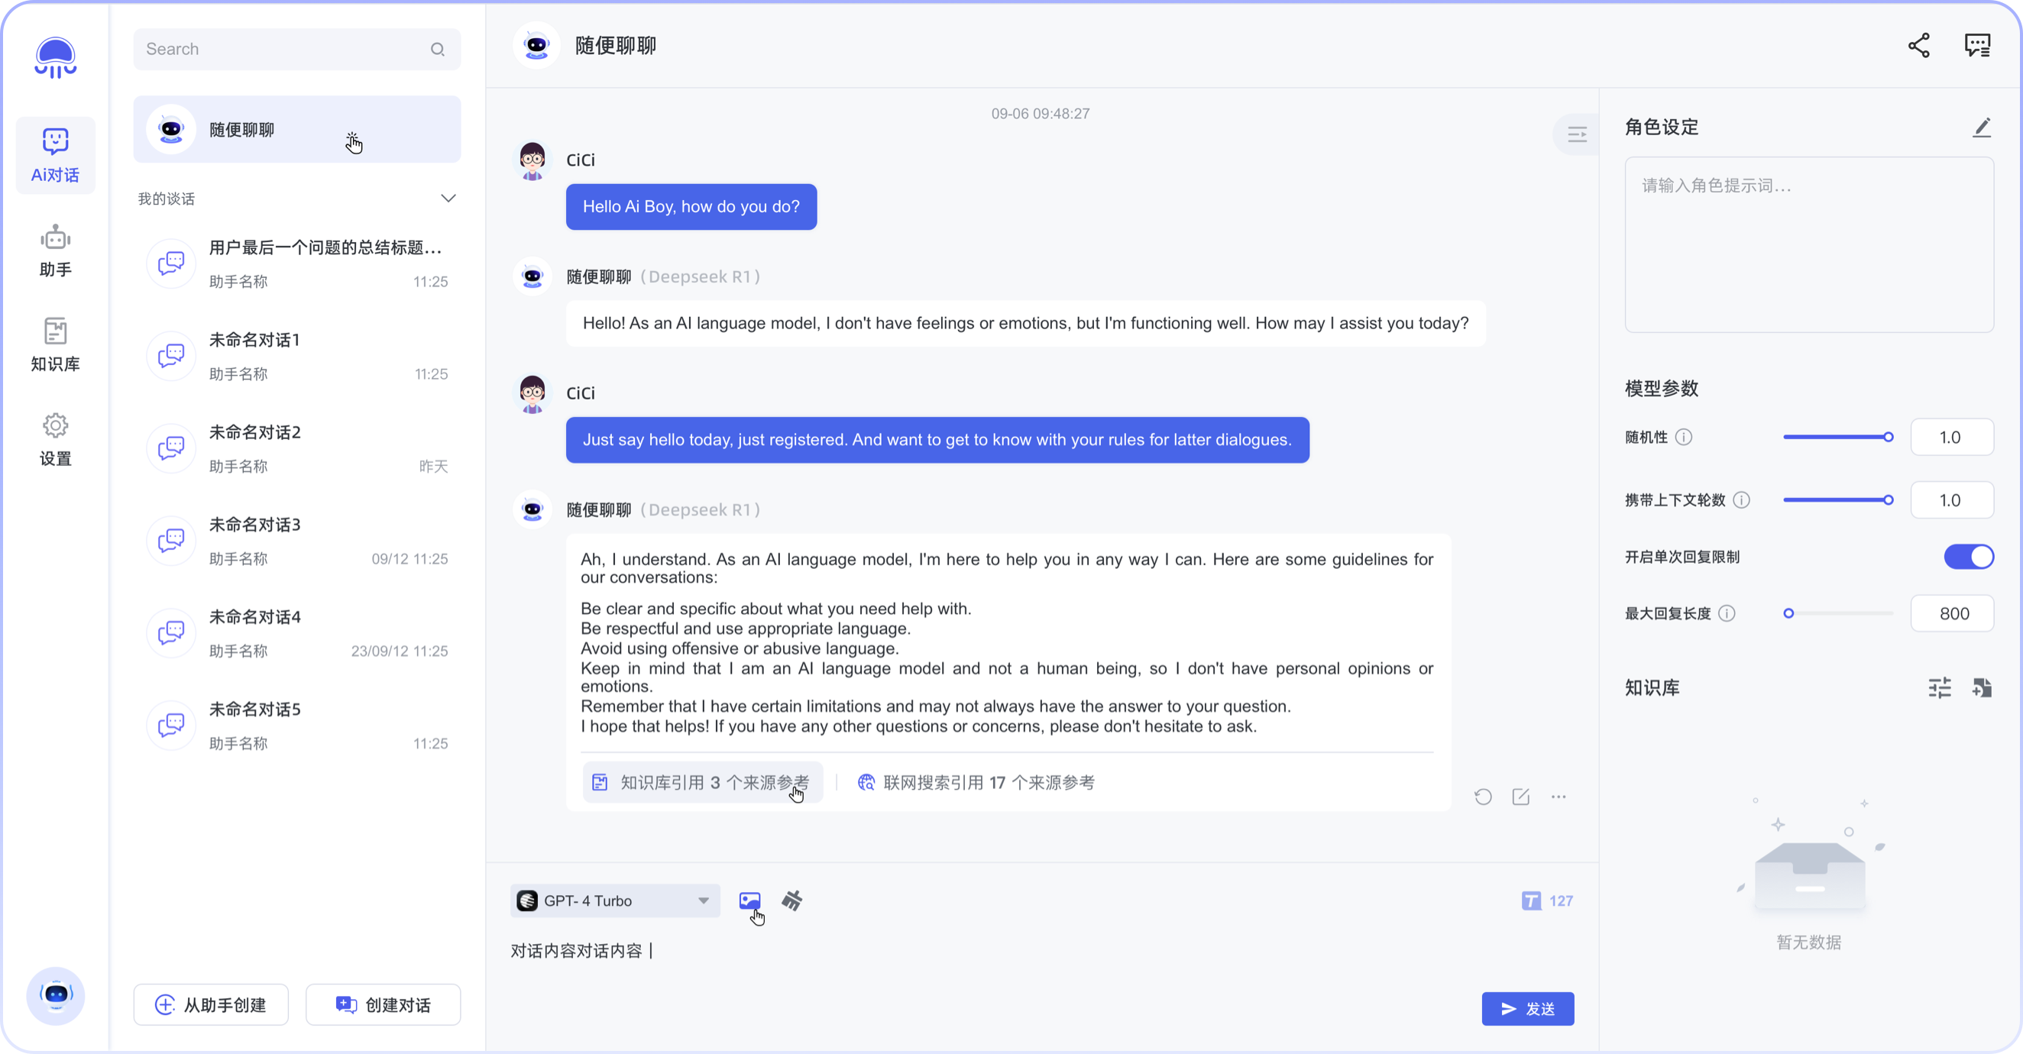
Task: Open 设置 in the left sidebar
Action: pos(55,438)
